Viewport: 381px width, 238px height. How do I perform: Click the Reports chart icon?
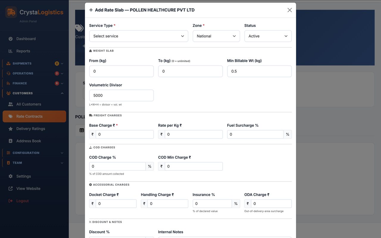click(x=11, y=51)
